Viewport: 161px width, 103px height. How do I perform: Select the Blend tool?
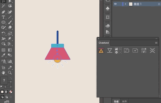10,55
